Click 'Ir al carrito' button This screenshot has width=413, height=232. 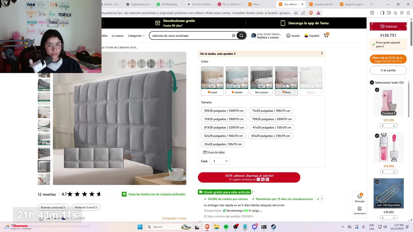[x=388, y=70]
